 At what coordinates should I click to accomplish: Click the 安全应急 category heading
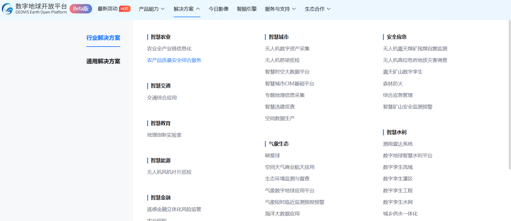[397, 37]
